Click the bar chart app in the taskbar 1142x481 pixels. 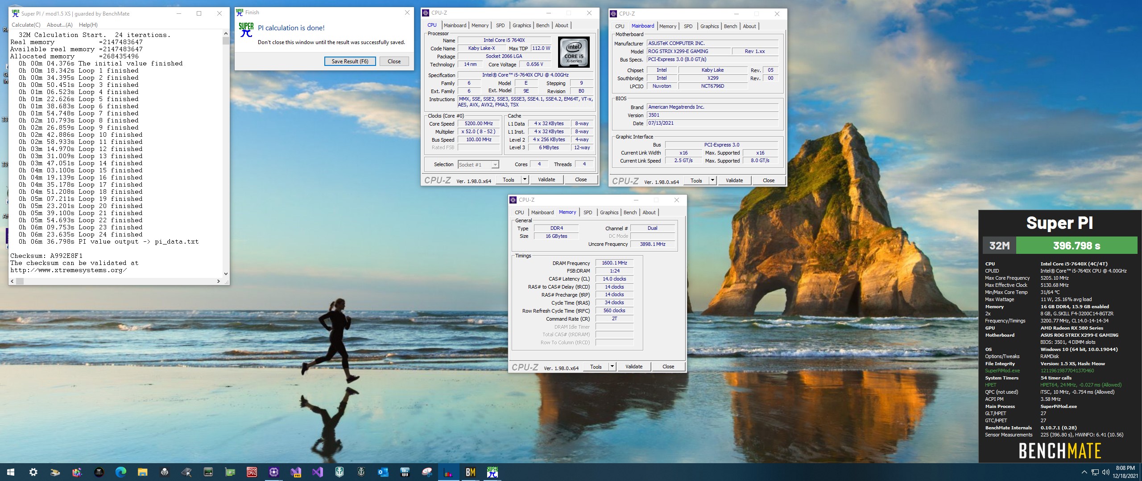pos(449,472)
